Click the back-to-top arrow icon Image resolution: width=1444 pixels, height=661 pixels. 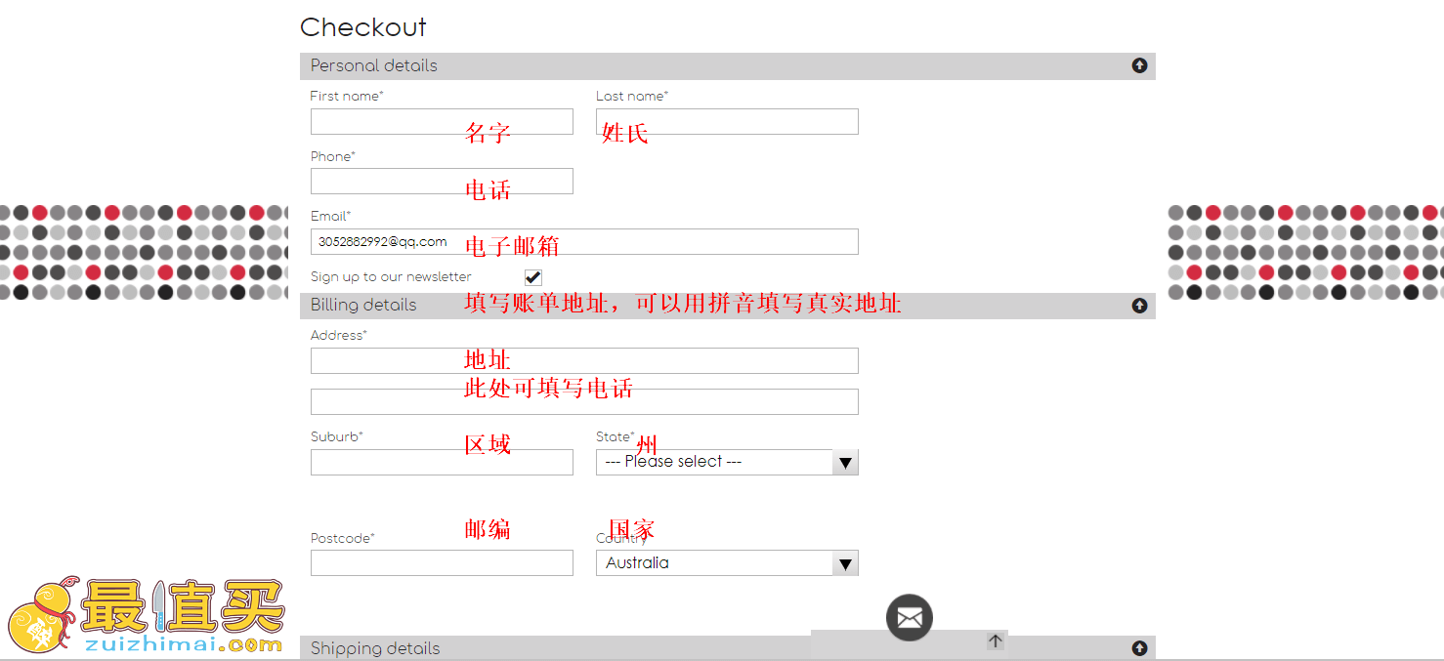[996, 641]
